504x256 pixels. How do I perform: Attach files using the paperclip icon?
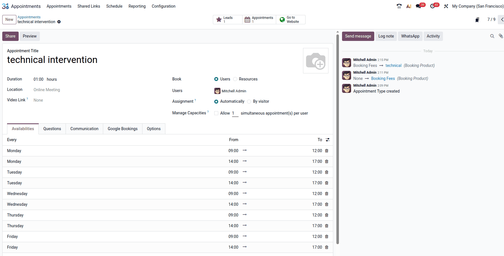click(x=501, y=36)
